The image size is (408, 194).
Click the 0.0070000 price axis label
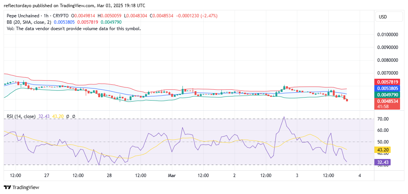(x=388, y=73)
